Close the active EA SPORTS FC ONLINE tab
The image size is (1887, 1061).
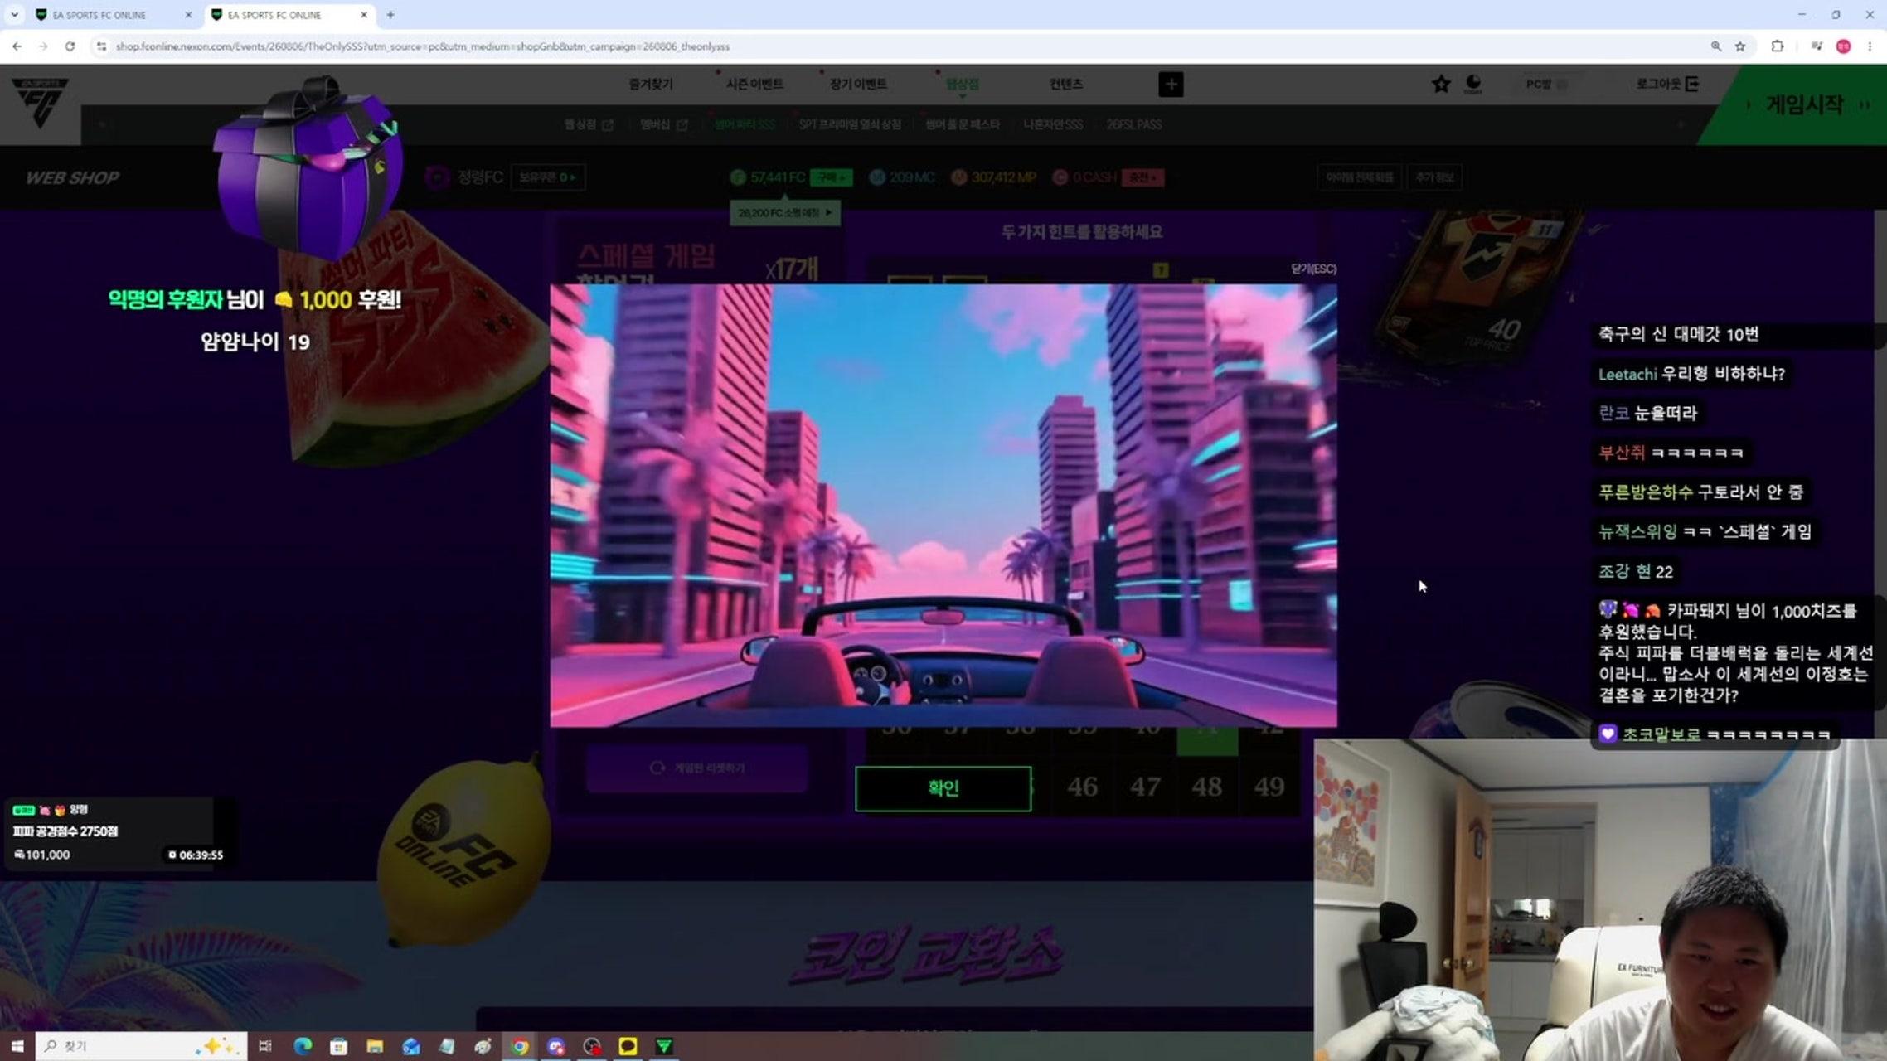[x=364, y=15]
